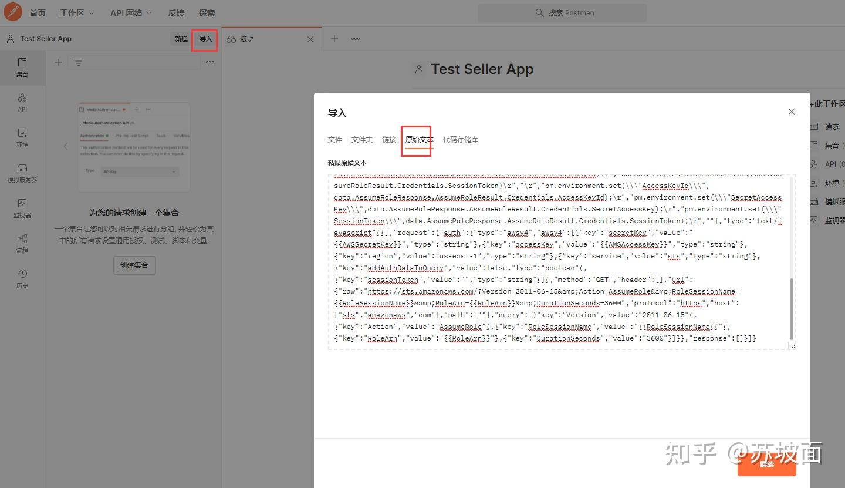Select the 链接 tab in import dialog
The height and width of the screenshot is (488, 845).
click(x=389, y=140)
